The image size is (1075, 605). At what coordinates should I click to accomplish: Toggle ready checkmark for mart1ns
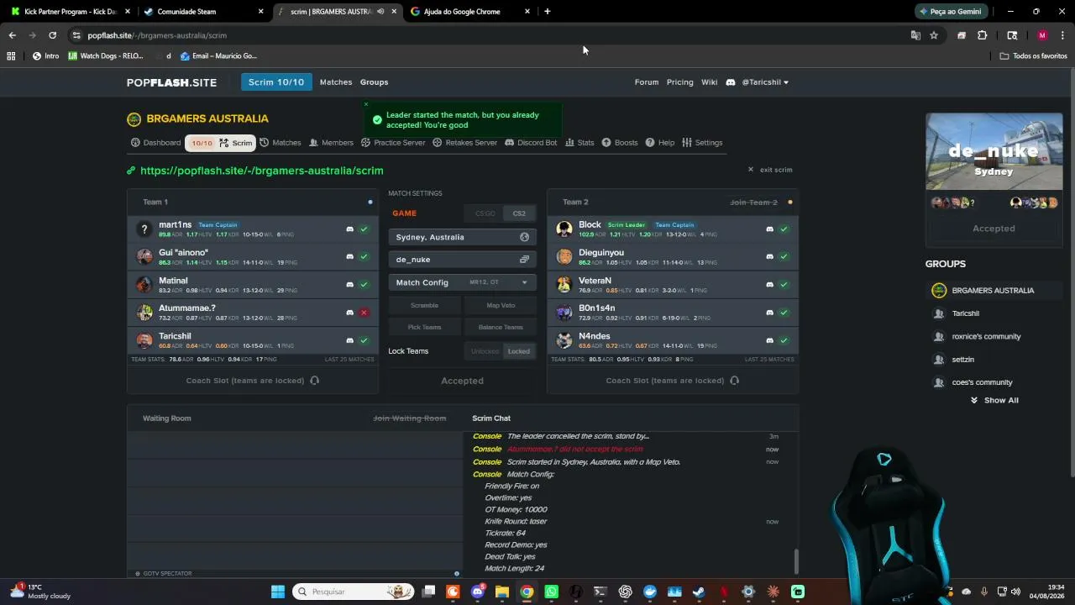(364, 229)
